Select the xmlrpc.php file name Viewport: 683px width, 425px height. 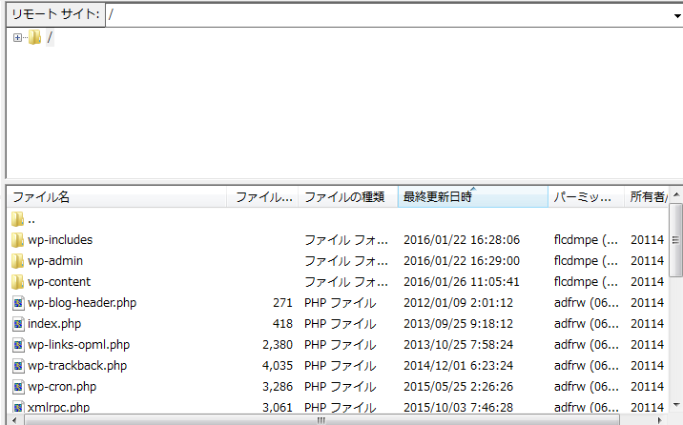click(x=58, y=408)
